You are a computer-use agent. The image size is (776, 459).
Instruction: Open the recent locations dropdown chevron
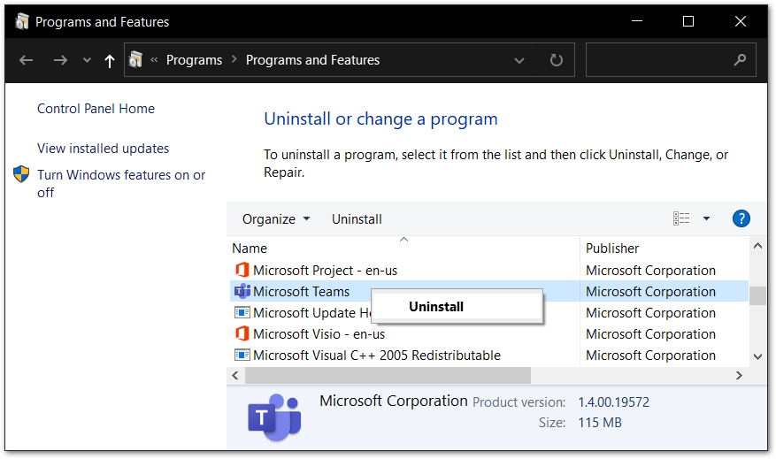[87, 60]
